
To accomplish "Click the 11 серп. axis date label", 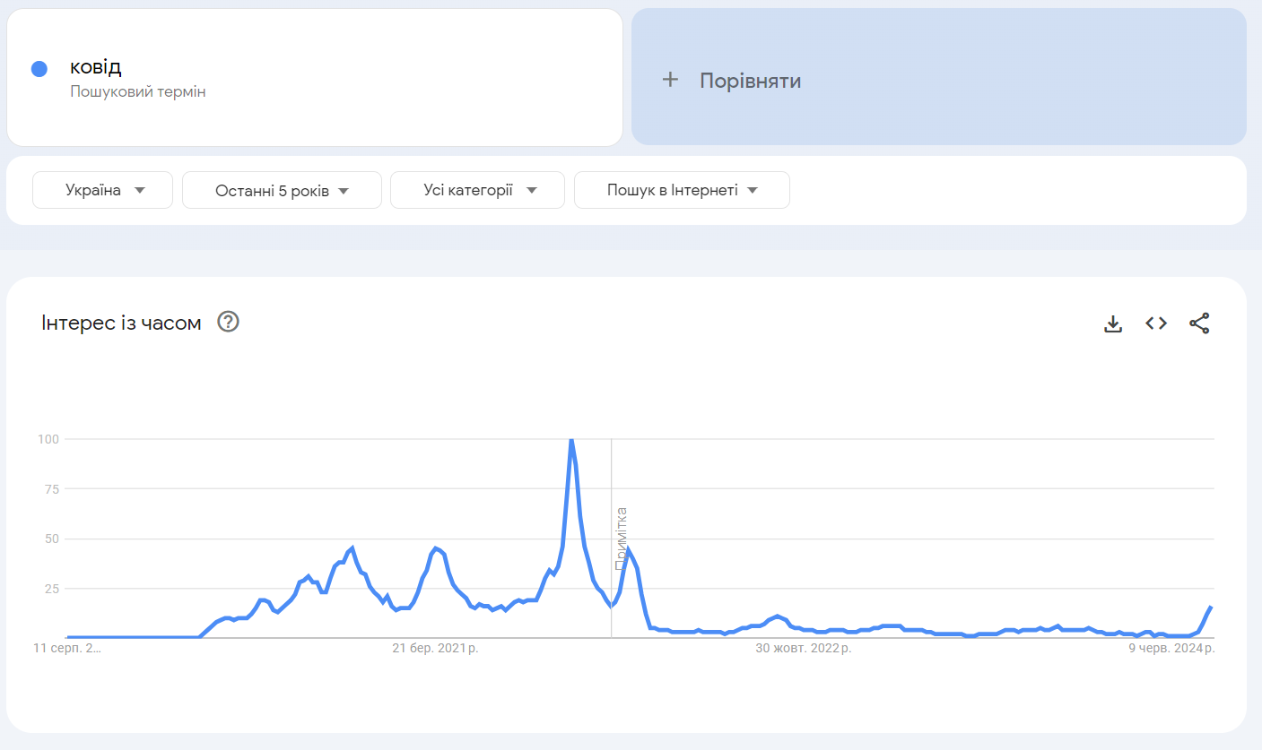I will [x=67, y=648].
